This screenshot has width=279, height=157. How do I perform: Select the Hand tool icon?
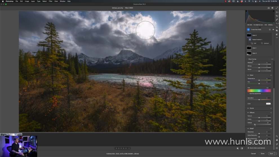click(277, 140)
